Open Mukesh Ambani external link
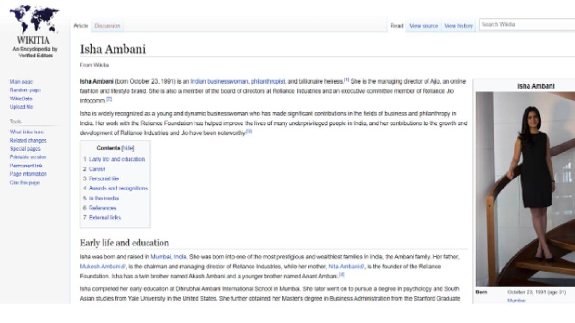This screenshot has width=575, height=323. pyautogui.click(x=103, y=266)
